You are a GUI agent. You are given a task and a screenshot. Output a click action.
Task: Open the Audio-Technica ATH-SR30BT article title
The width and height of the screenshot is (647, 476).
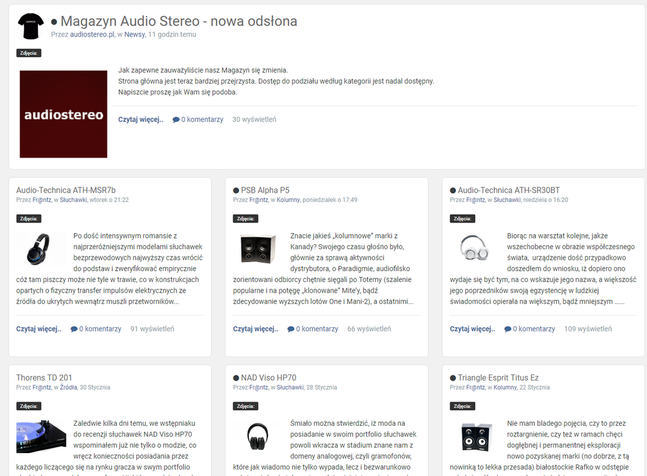coord(509,190)
